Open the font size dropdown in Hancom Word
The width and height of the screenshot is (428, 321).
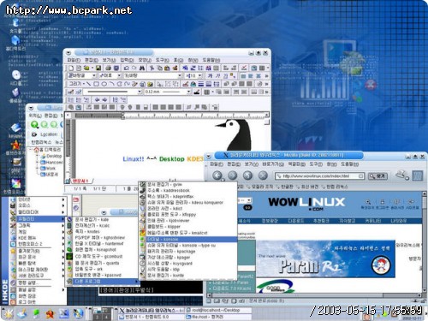click(200, 75)
